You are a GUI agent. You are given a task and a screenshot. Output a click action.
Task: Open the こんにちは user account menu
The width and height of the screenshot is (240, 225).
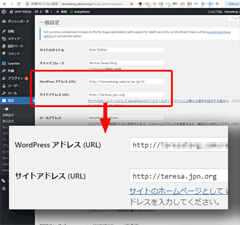tap(223, 11)
